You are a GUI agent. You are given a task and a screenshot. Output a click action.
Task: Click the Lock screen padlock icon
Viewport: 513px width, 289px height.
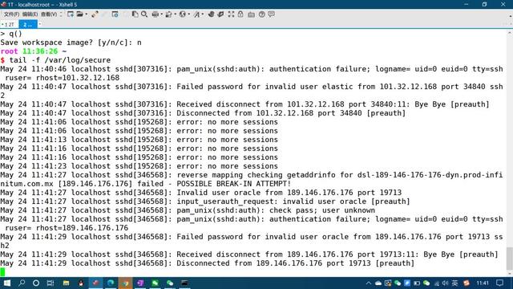(240, 14)
